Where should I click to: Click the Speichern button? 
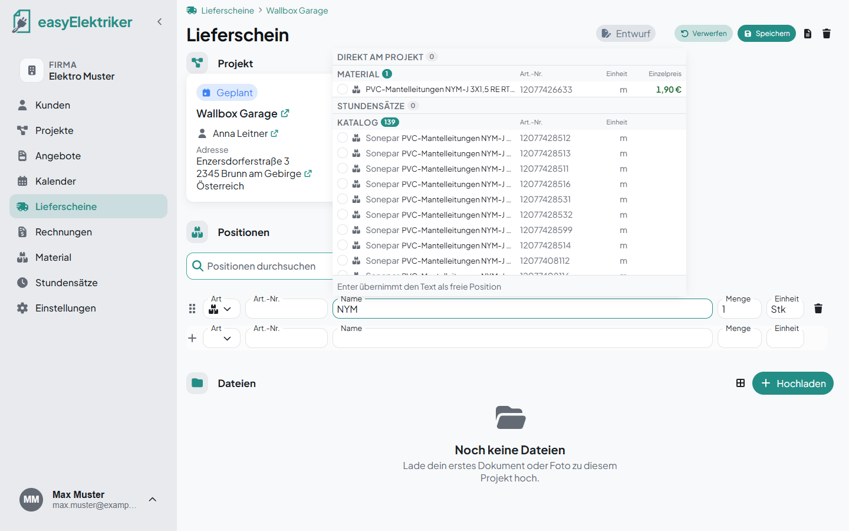tap(766, 34)
